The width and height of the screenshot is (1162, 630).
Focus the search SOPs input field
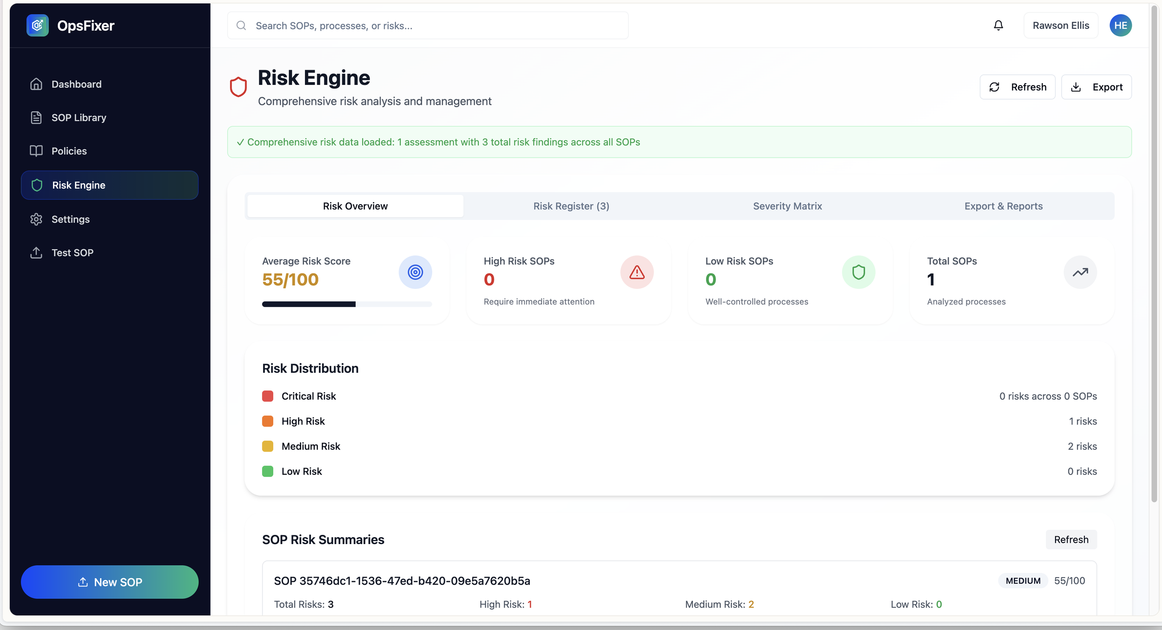pos(428,26)
